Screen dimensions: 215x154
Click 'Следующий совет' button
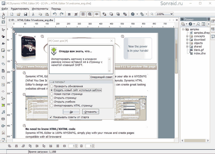101,77
